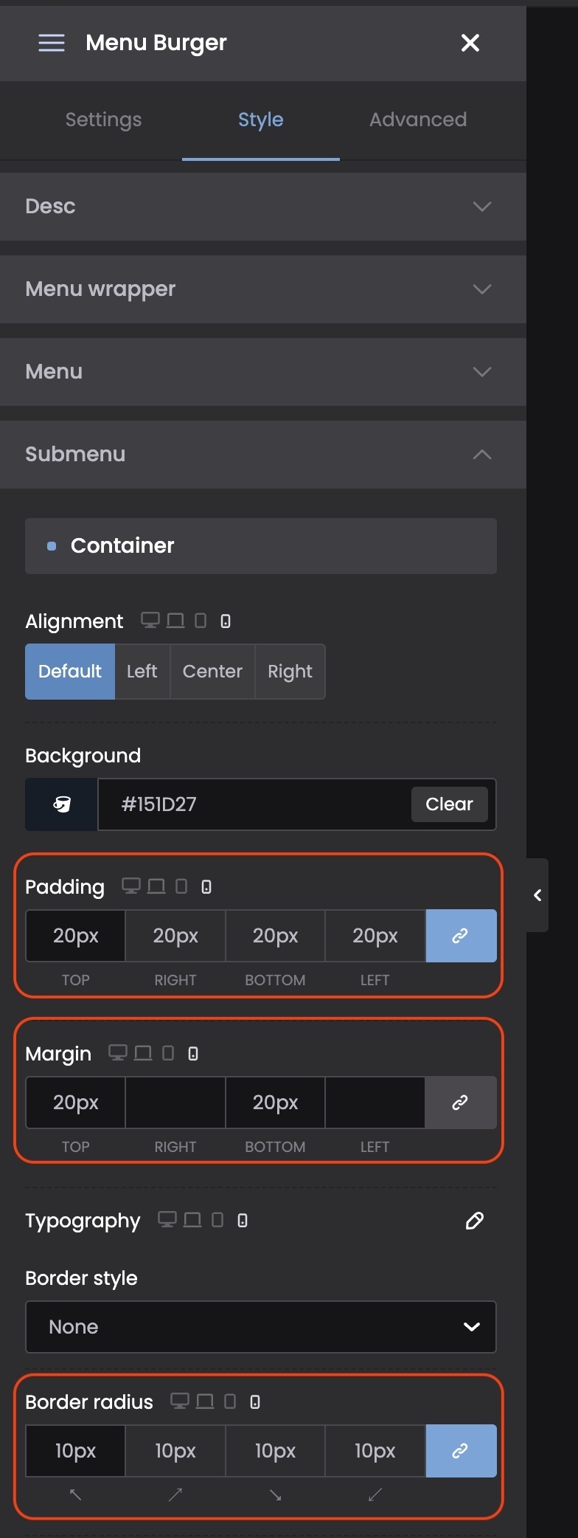This screenshot has height=1538, width=578.
Task: Expand the Desc section
Action: 262,207
